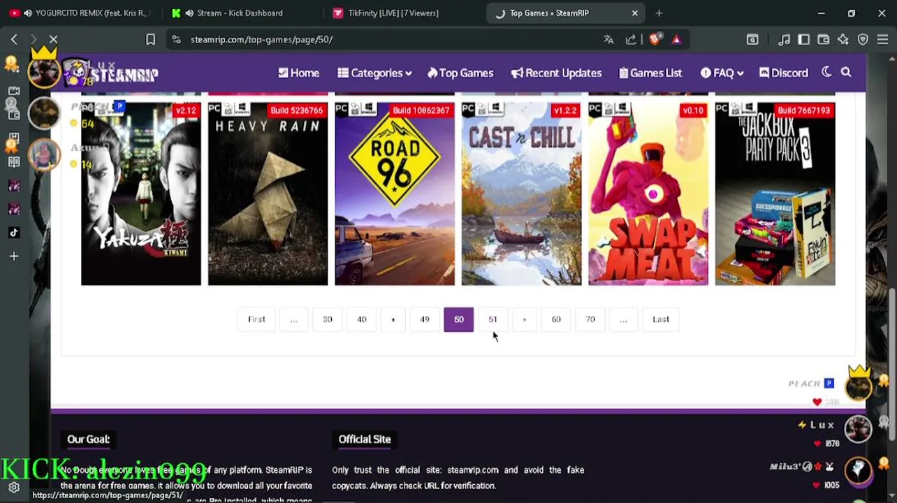Screen dimensions: 897x503
Task: Open the Yakuza Kiwami game cover
Action: tap(141, 194)
